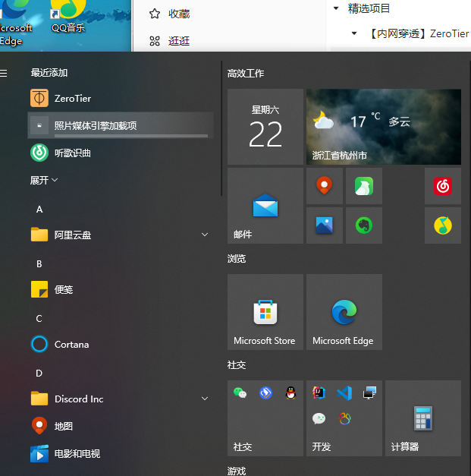
Task: Launch Cortana from app list
Action: click(x=121, y=344)
